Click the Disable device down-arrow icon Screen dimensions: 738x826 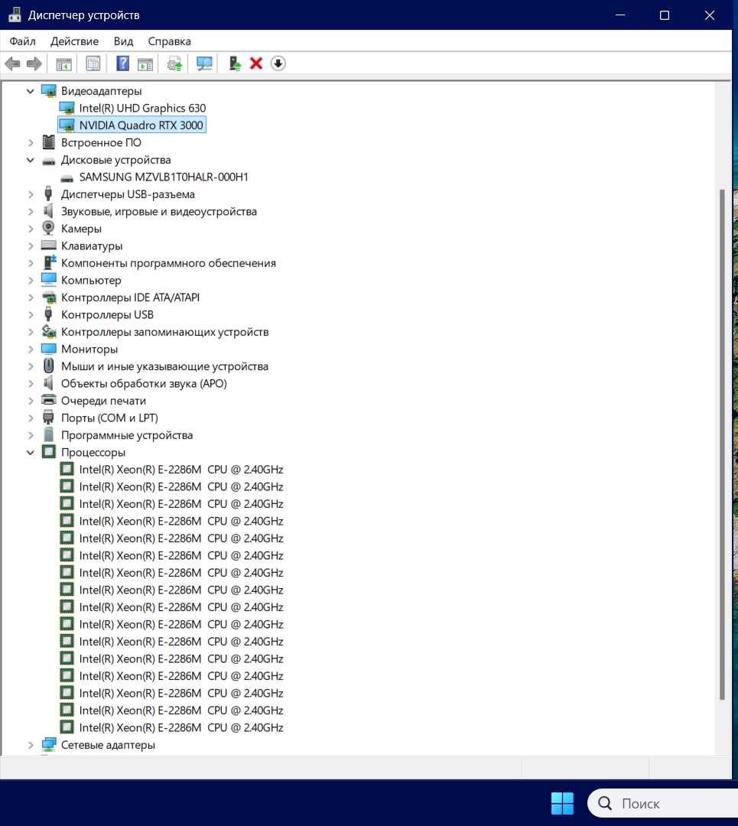click(278, 63)
